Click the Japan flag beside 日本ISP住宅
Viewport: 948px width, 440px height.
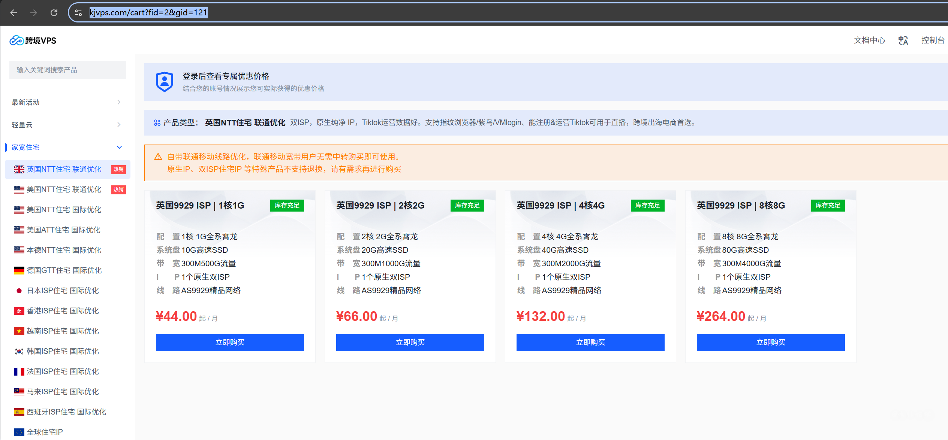19,291
